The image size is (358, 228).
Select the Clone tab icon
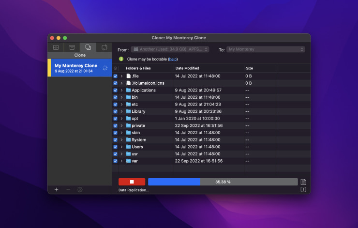click(x=88, y=47)
